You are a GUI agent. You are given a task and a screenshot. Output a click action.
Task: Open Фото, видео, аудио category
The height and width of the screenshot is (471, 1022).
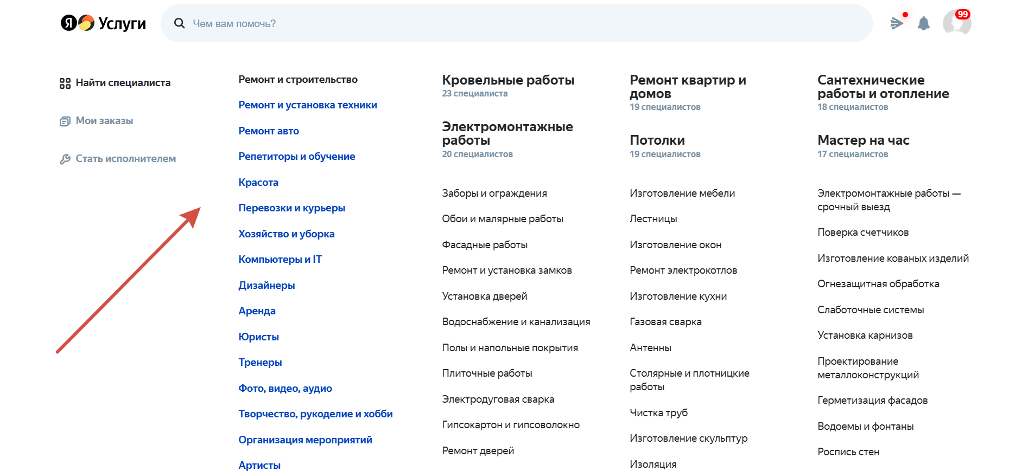tap(285, 389)
